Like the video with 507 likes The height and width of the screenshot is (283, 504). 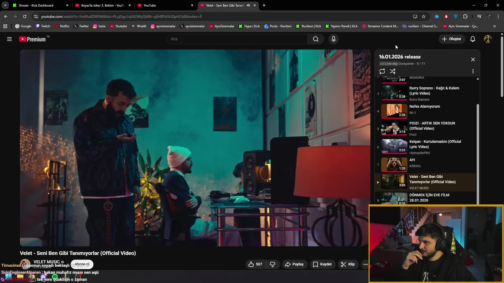coord(255,264)
